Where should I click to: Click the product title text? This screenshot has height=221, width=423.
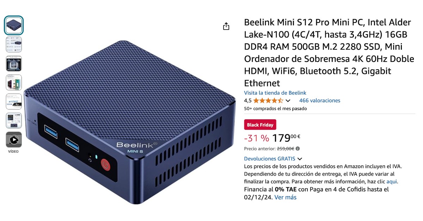coord(329,53)
